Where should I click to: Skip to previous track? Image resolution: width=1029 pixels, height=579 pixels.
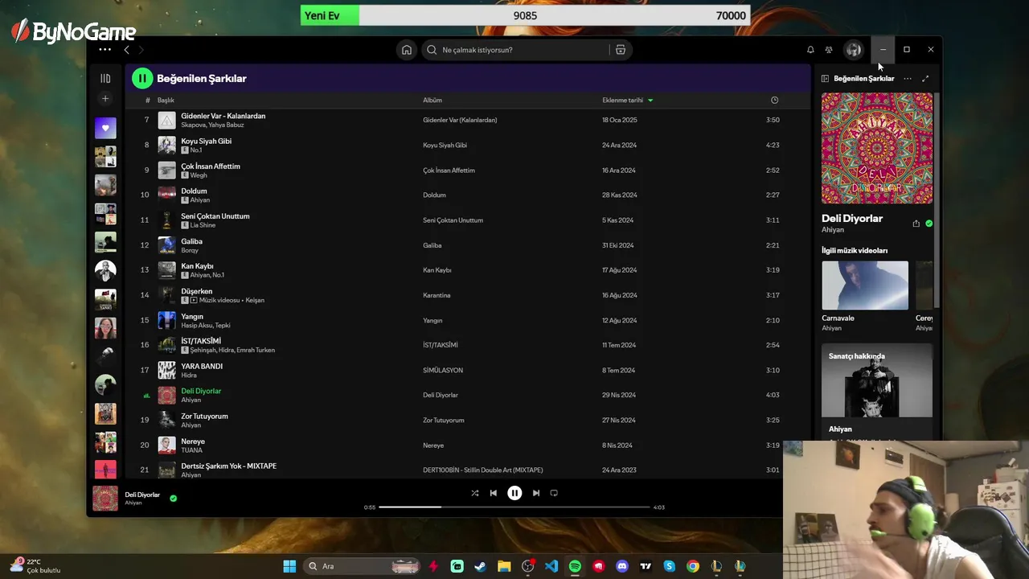point(494,493)
